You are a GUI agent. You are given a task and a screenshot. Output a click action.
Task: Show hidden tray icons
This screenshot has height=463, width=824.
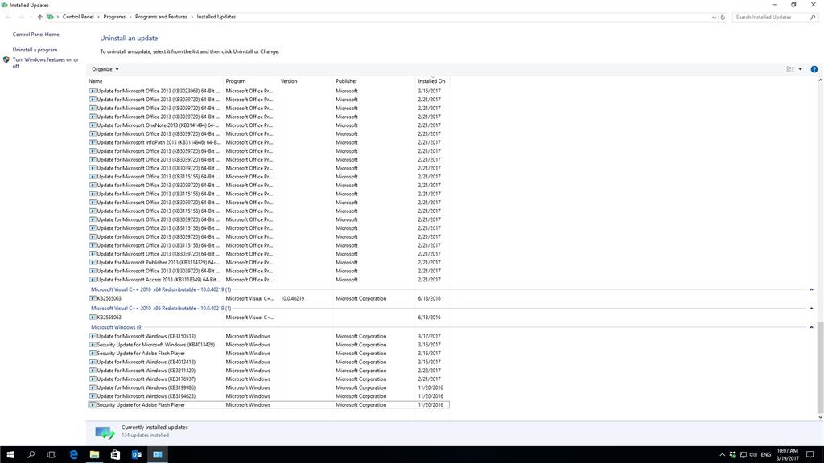(x=722, y=455)
